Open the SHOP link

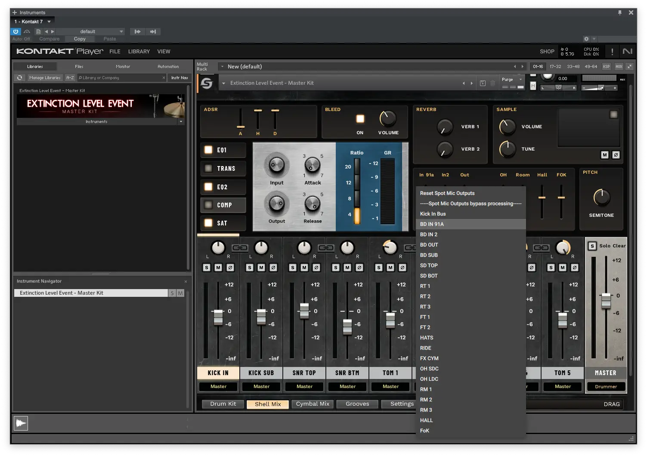(547, 52)
